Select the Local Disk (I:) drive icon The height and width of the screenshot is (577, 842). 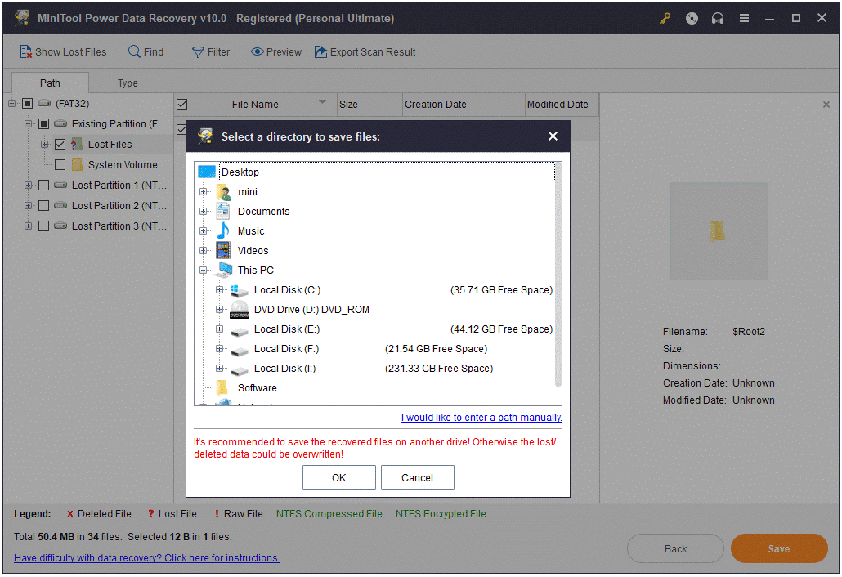[x=239, y=369]
